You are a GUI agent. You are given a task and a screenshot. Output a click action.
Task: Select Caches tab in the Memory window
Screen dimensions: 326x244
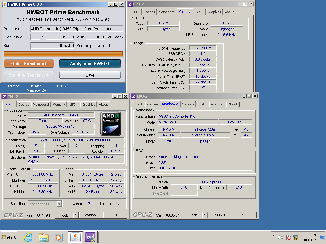[x=149, y=12]
